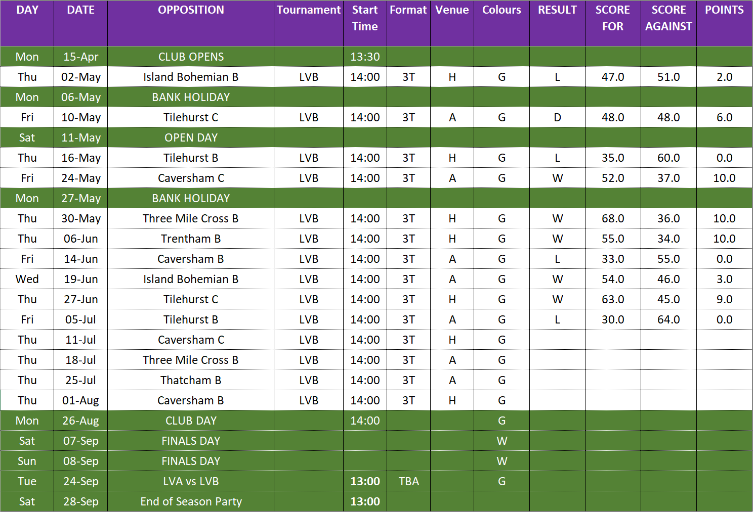This screenshot has height=512, width=753.
Task: Select points value 3.0
Action: point(724,279)
